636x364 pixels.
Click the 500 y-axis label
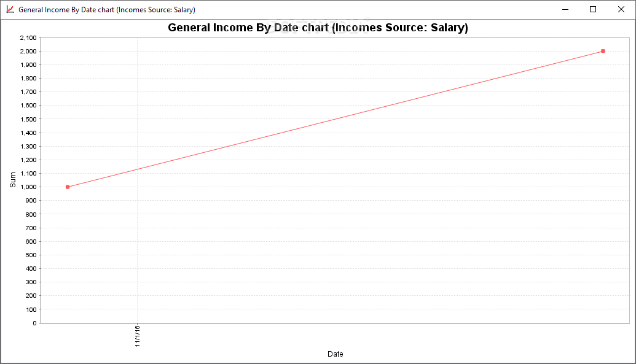pyautogui.click(x=31, y=255)
